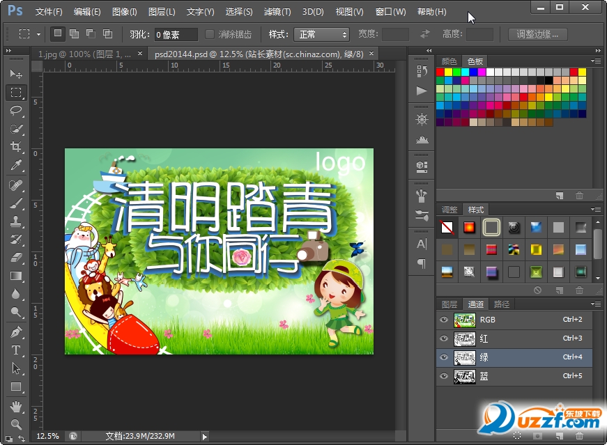Select the Move tool
Viewport: 607px width, 445px height.
click(15, 74)
